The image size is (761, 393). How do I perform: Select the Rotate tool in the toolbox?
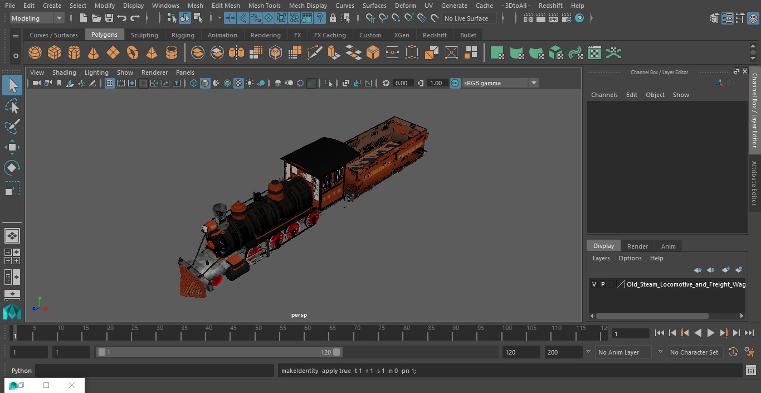tap(12, 168)
